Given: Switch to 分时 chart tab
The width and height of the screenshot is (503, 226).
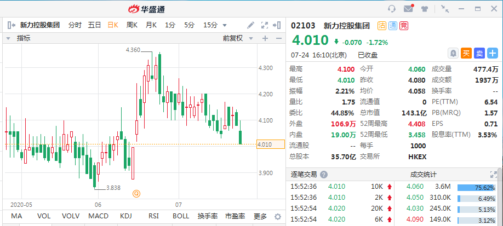Looking at the screenshot, I should point(75,25).
